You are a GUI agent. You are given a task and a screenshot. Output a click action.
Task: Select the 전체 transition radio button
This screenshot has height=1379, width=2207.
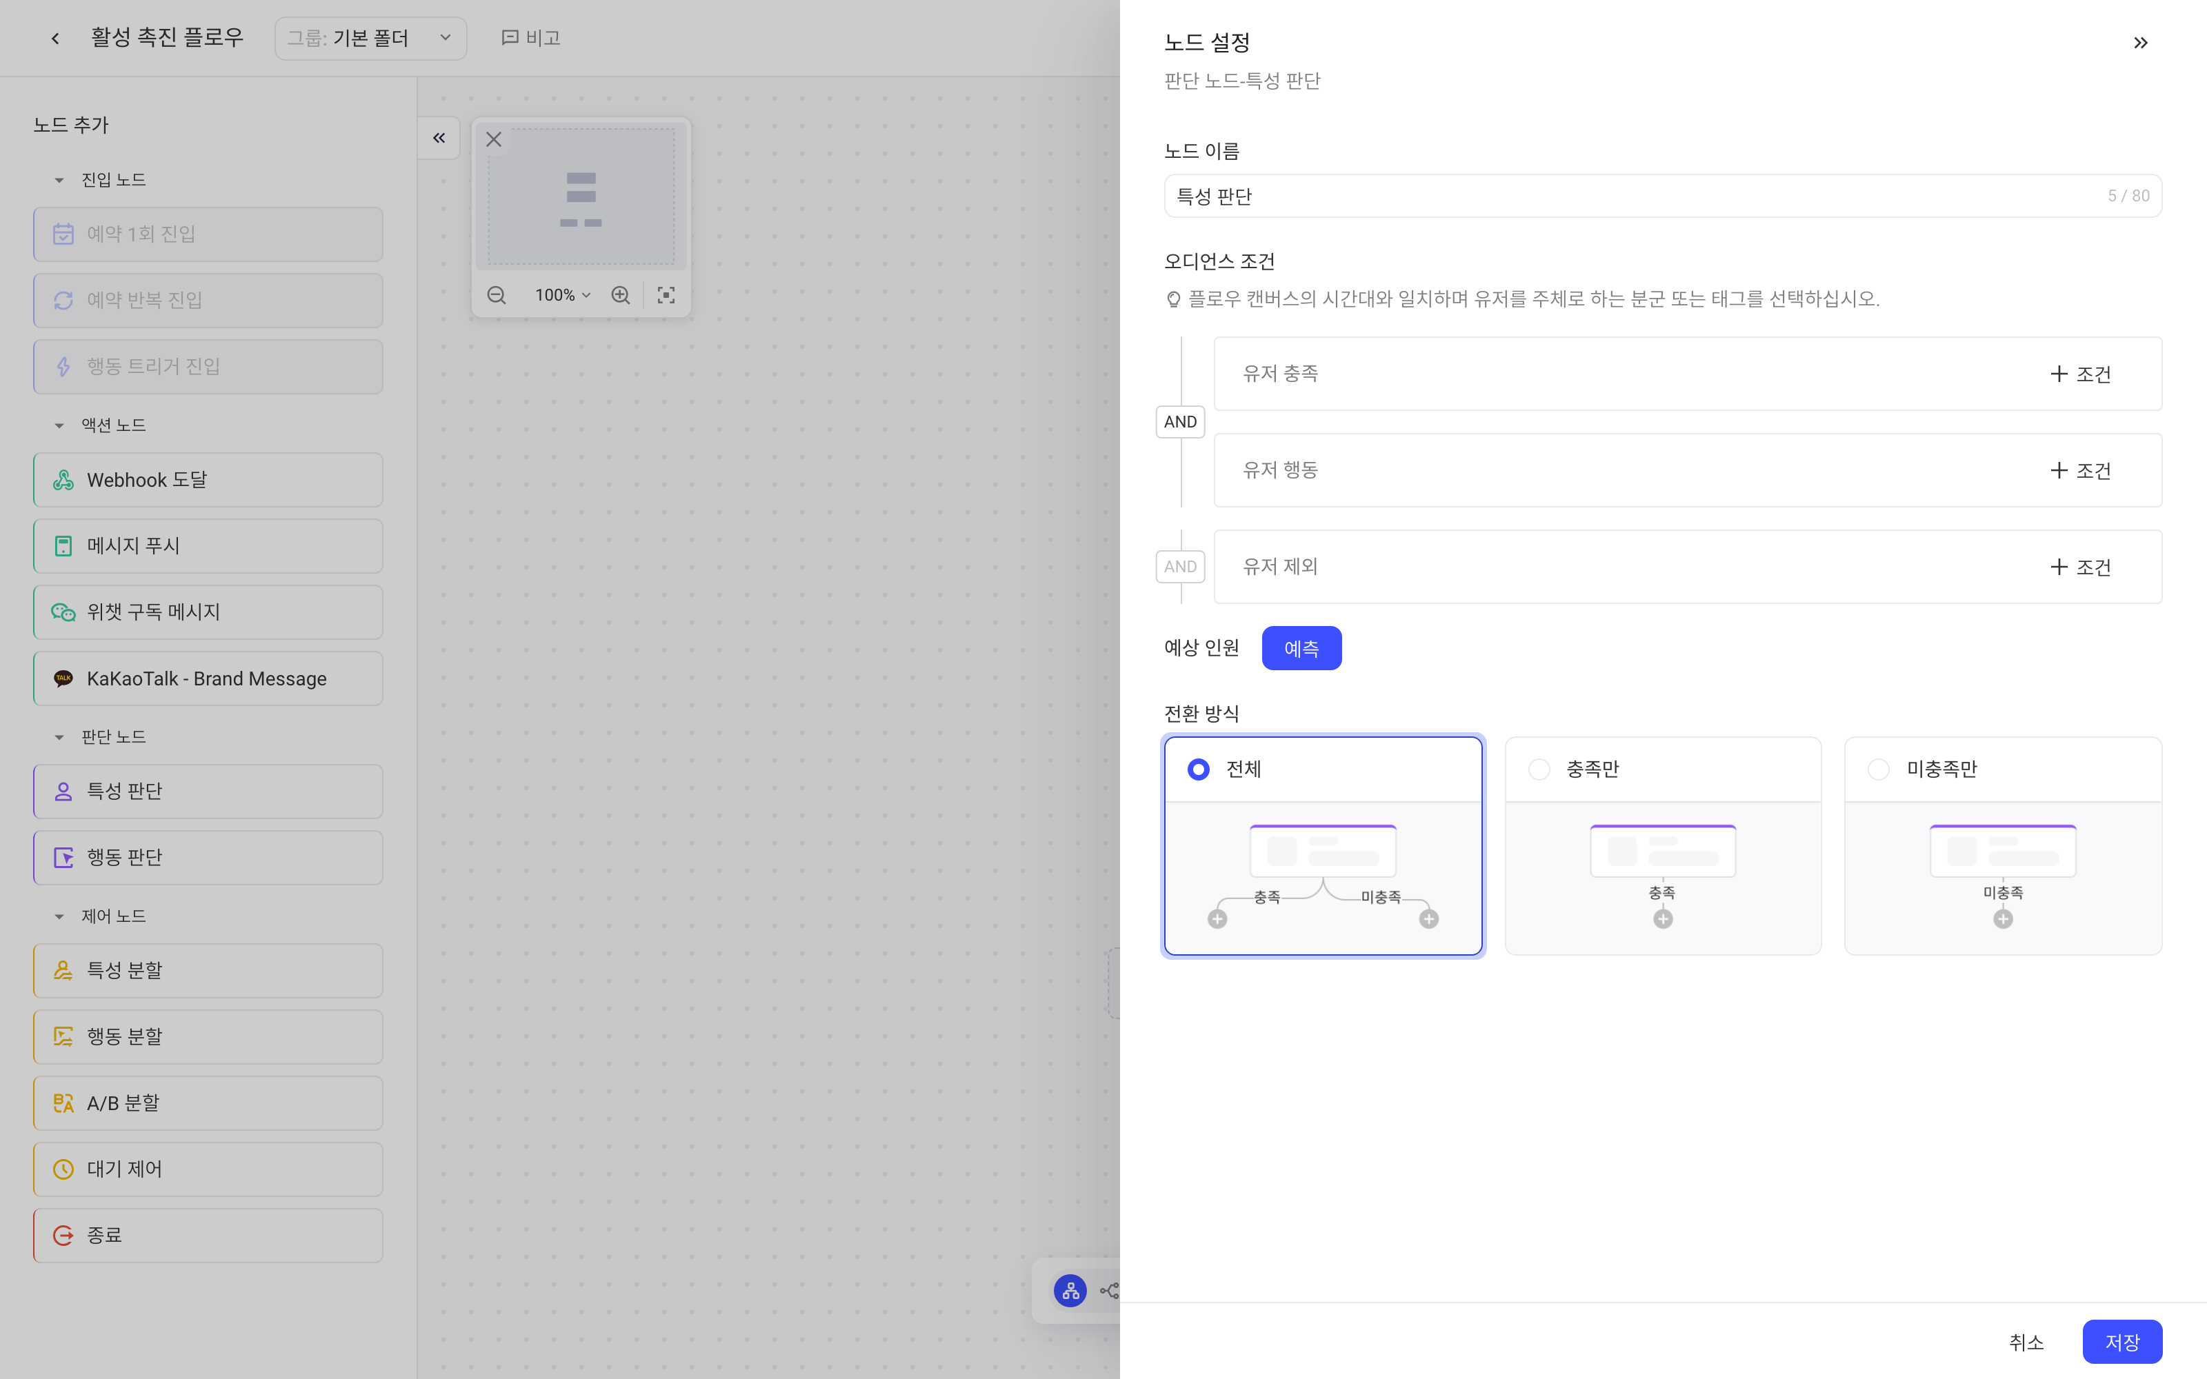pos(1199,769)
